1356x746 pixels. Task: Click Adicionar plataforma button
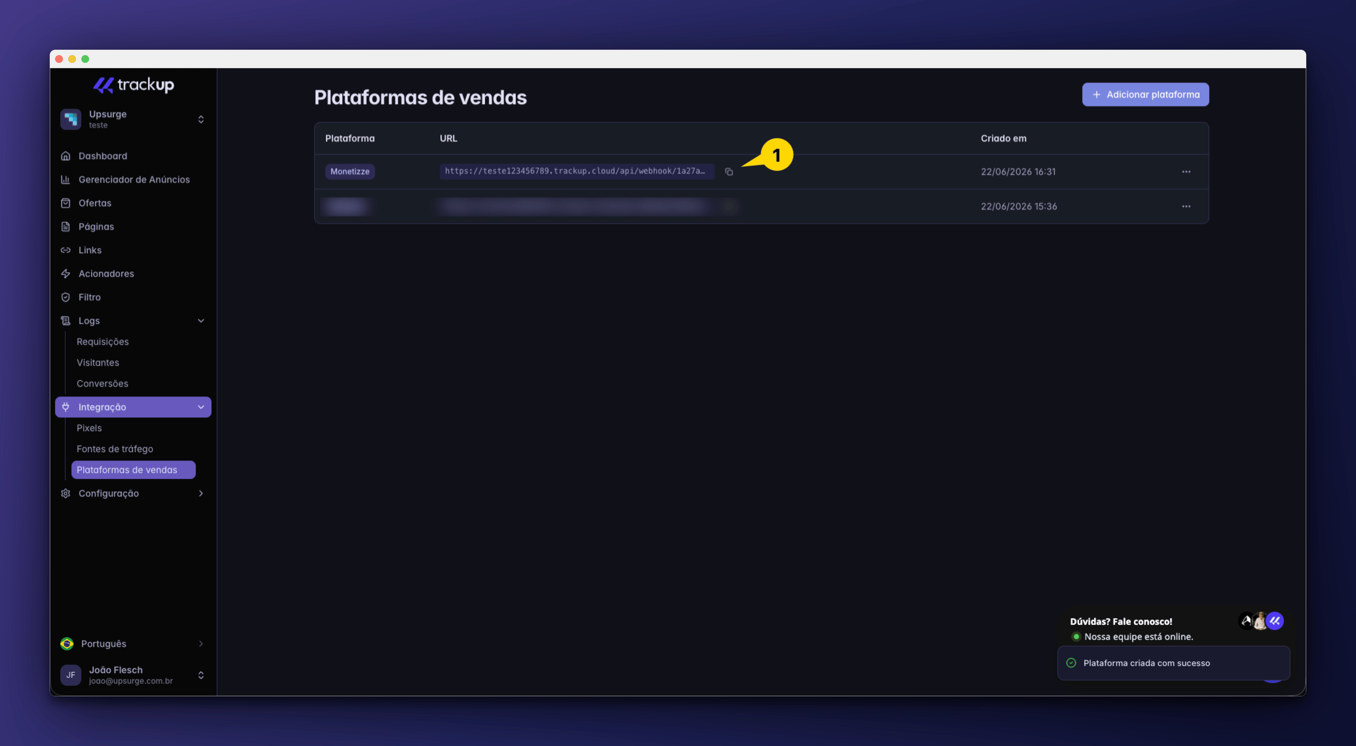coord(1145,95)
